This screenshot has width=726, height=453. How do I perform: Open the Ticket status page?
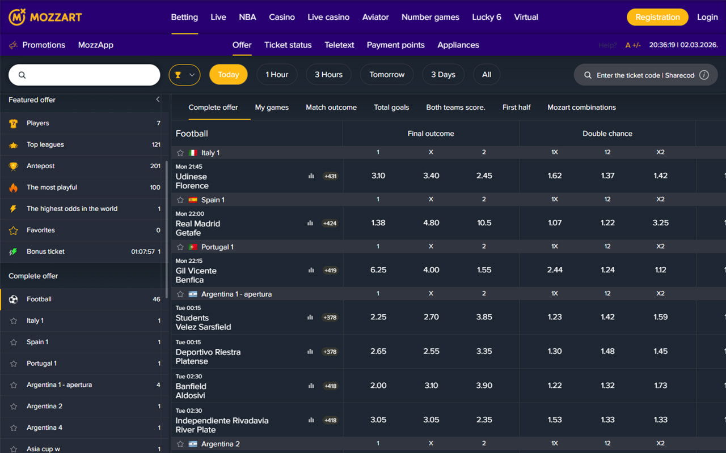tap(288, 45)
